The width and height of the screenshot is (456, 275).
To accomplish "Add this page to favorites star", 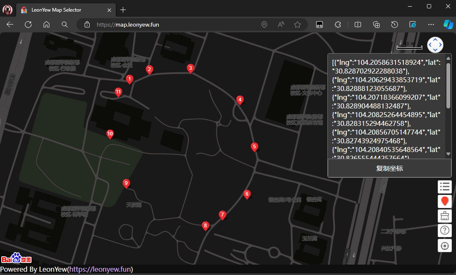I will pyautogui.click(x=297, y=25).
